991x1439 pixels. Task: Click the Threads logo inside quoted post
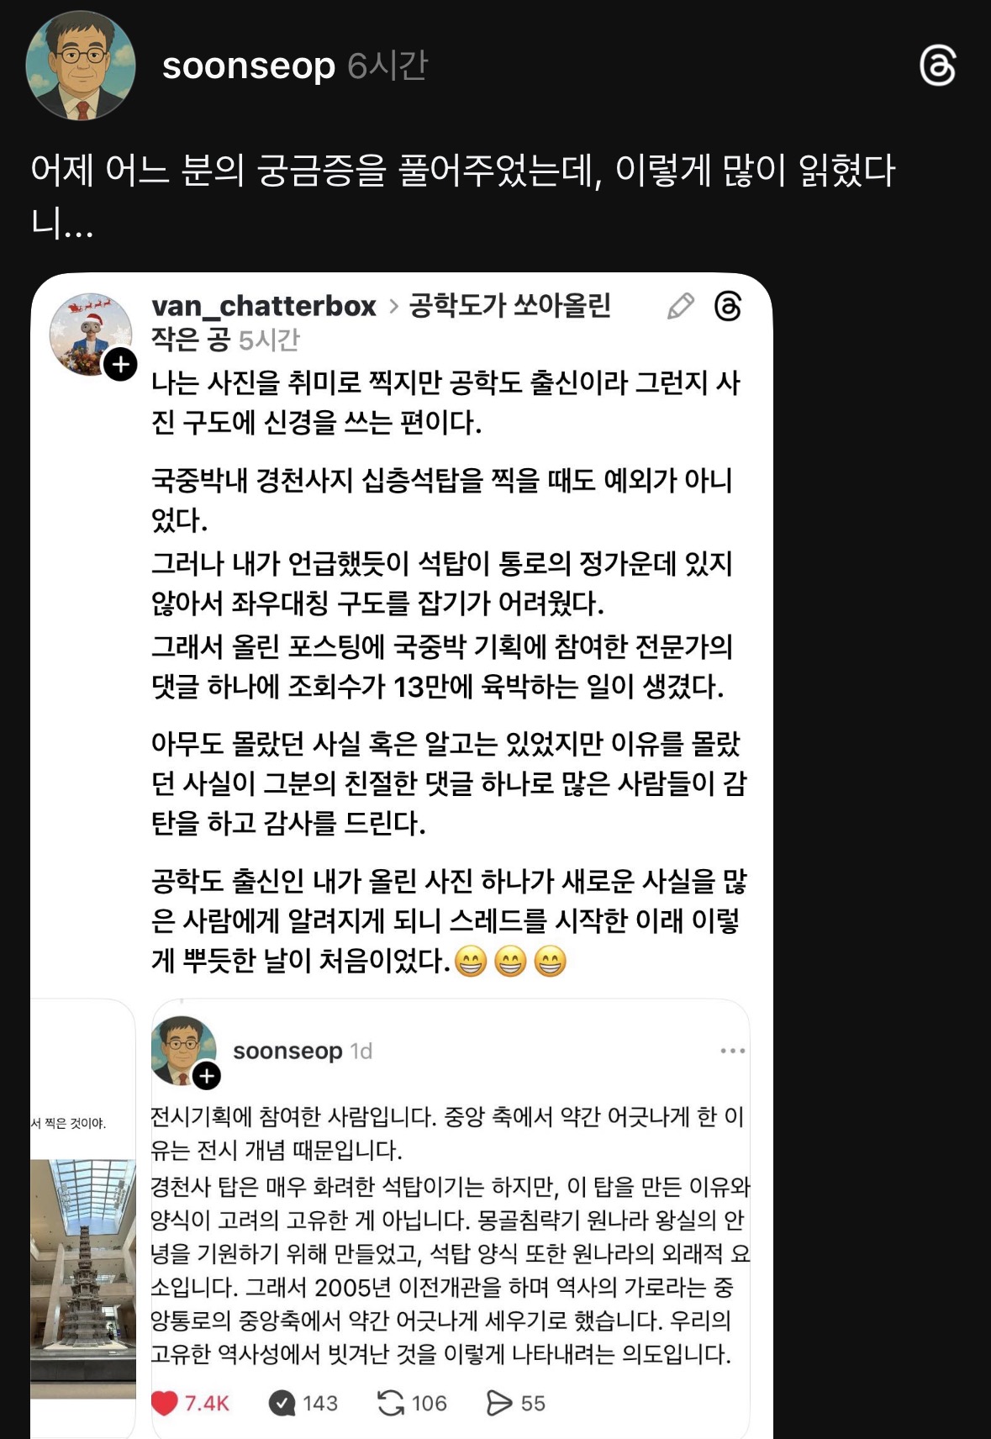(728, 306)
